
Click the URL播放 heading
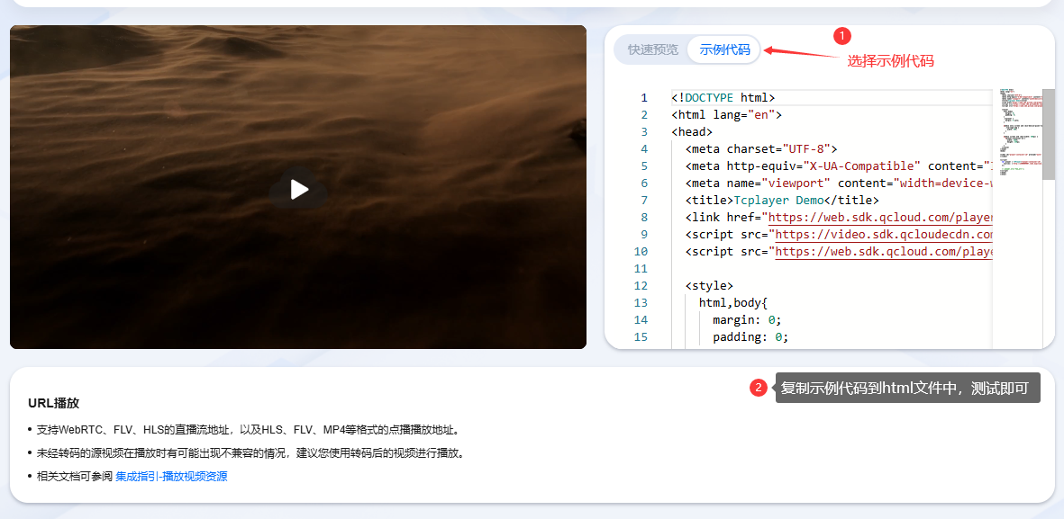54,403
